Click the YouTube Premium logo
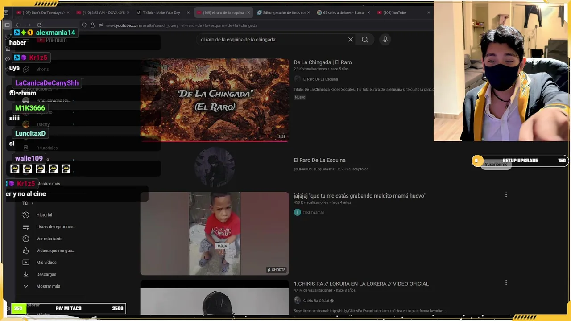The image size is (571, 321). tap(52, 40)
